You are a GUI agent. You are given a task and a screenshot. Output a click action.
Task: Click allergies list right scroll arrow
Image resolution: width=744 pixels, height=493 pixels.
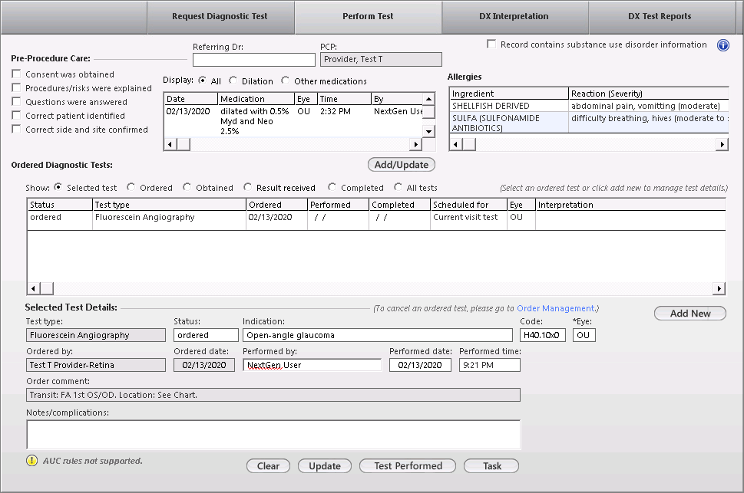click(x=722, y=144)
